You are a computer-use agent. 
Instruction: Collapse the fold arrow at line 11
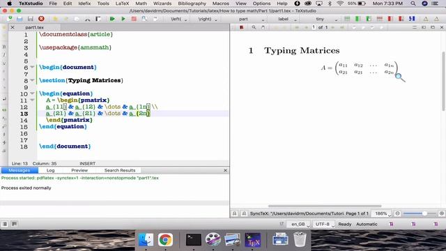33,100
